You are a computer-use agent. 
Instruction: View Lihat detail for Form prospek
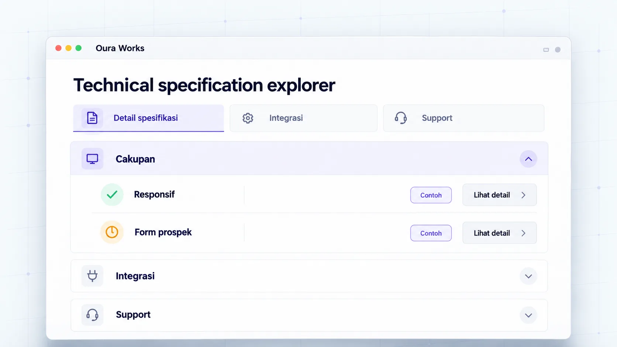(x=500, y=233)
